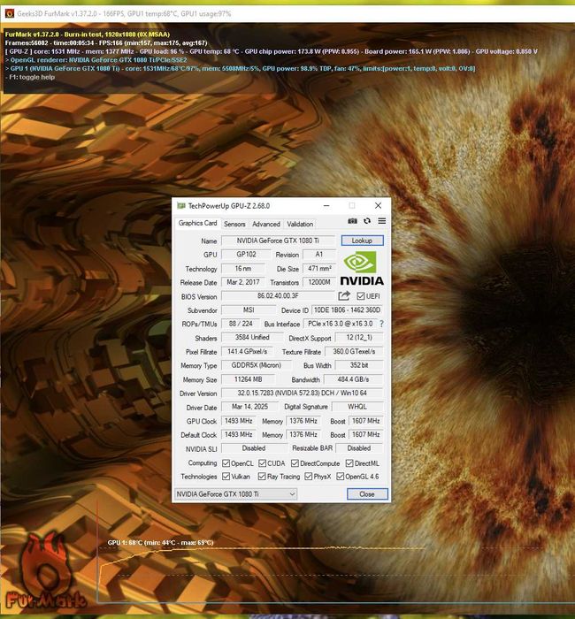The height and width of the screenshot is (619, 575).
Task: Click the Close button in GPU-Z
Action: [367, 493]
